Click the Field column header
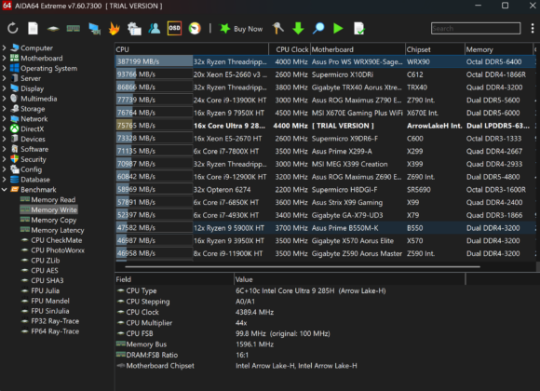540x391 pixels. point(174,279)
